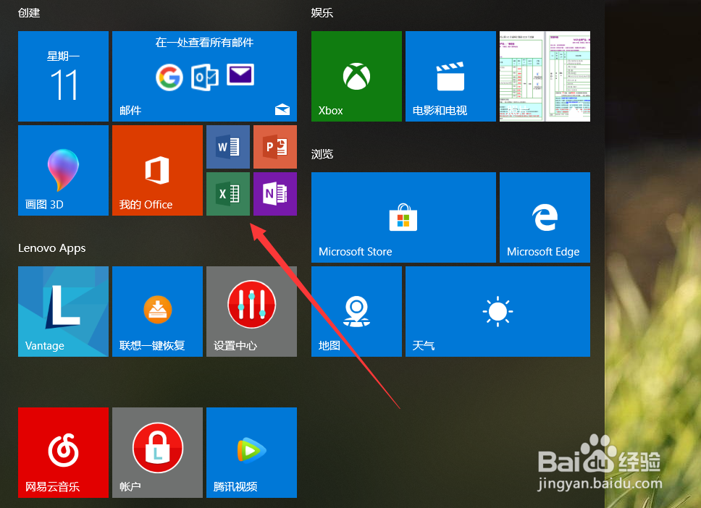The width and height of the screenshot is (701, 508).
Task: Click the 娱乐 group header
Action: click(322, 13)
